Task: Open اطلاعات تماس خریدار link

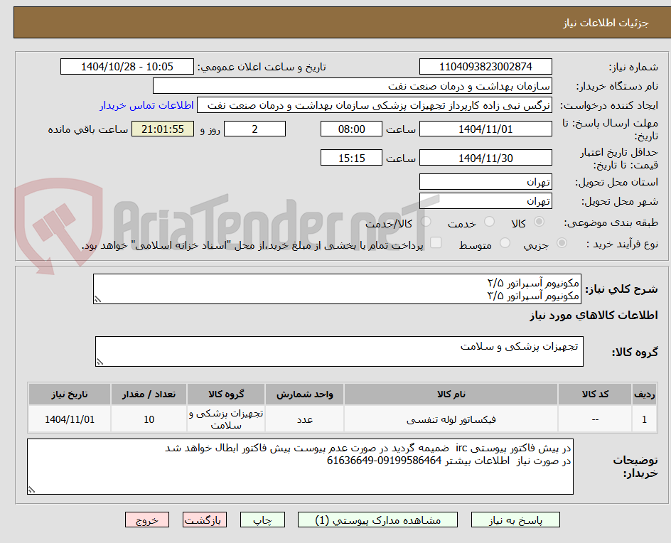Action: point(146,105)
